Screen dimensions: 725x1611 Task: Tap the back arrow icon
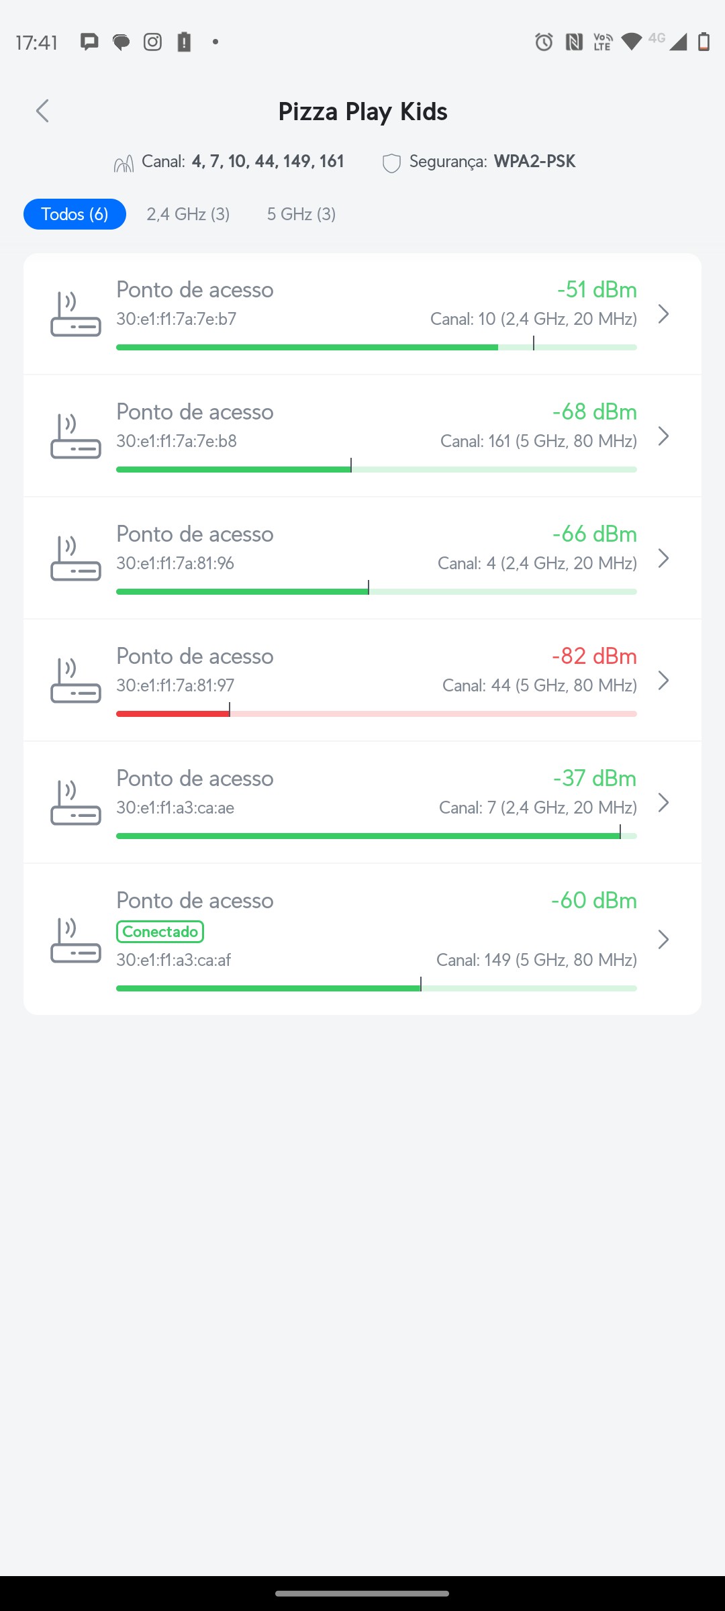point(43,111)
